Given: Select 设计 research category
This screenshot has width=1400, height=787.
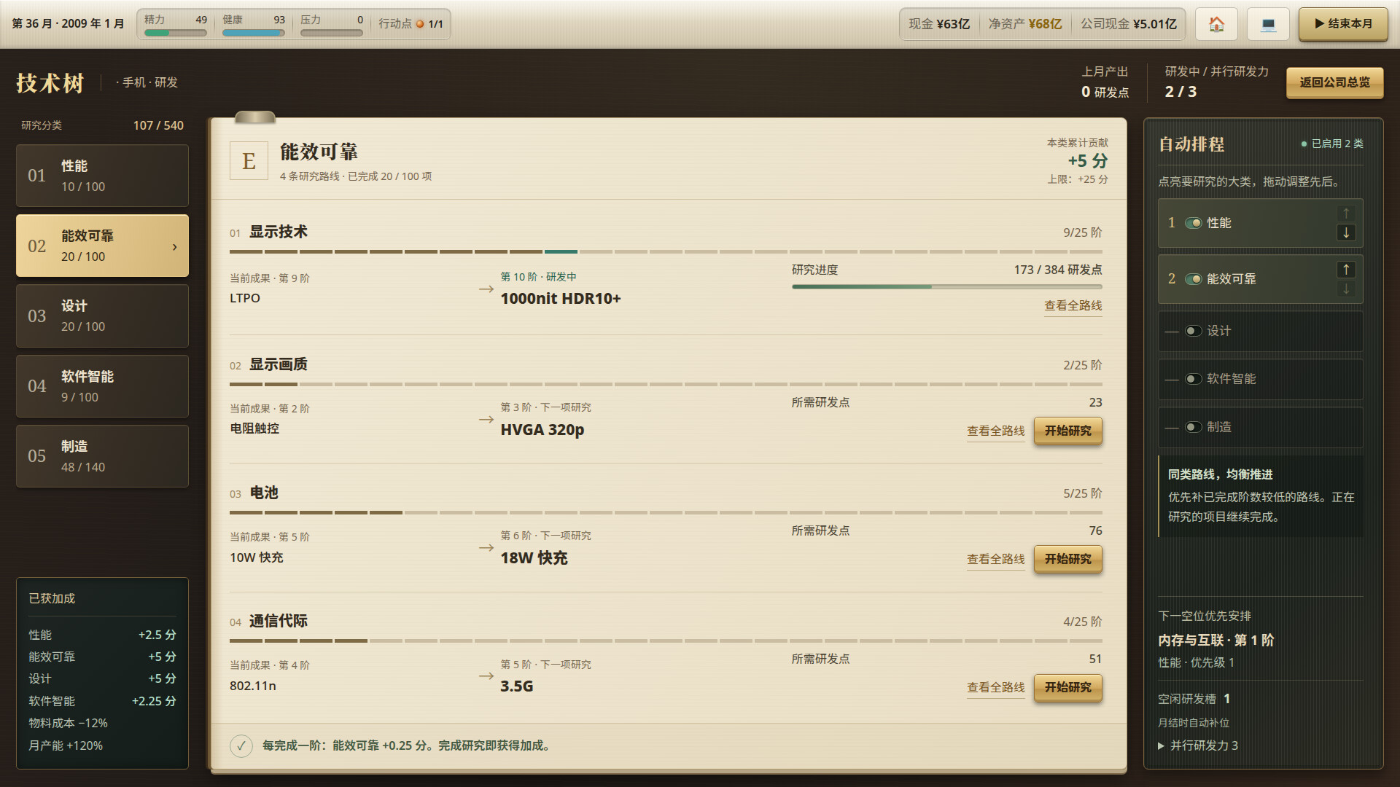Looking at the screenshot, I should click(x=102, y=316).
